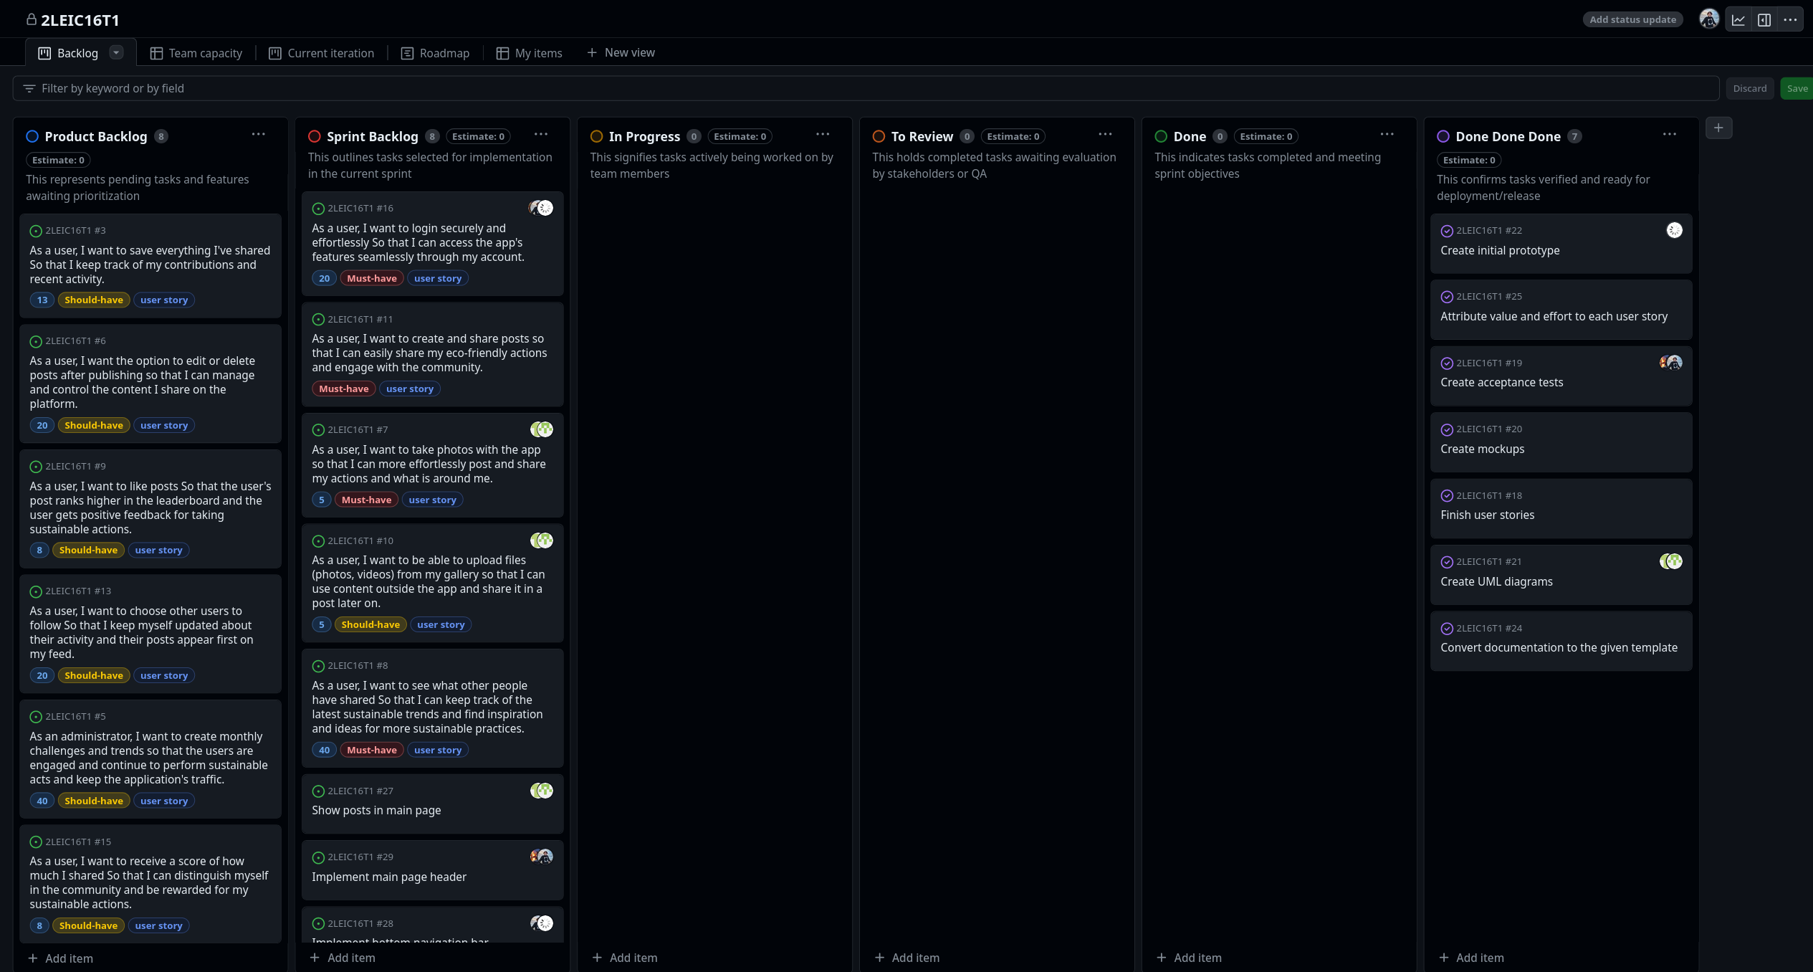Click the open-issue status icon on issue #3

[36, 231]
